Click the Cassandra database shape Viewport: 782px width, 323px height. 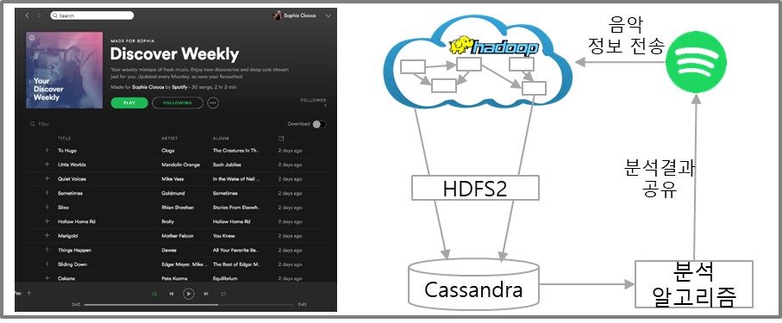click(473, 283)
